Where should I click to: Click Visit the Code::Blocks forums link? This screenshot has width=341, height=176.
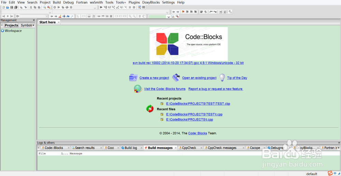(165, 89)
